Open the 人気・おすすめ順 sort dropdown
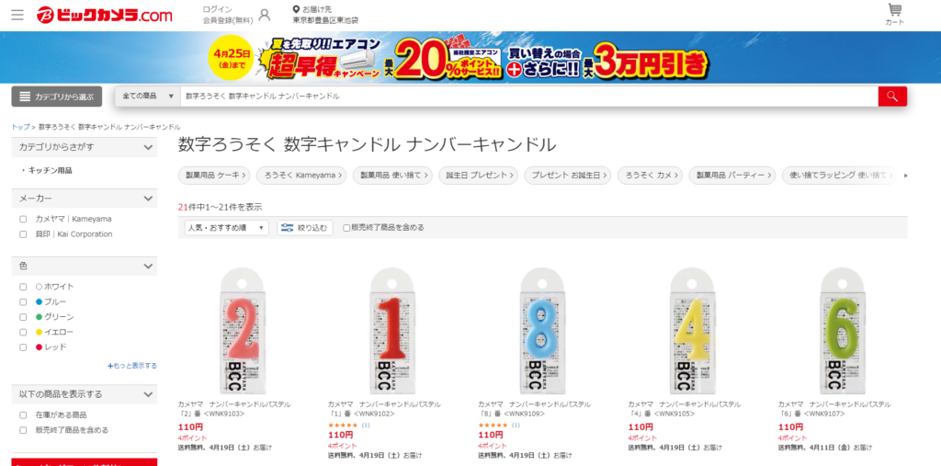The image size is (941, 466). (226, 228)
